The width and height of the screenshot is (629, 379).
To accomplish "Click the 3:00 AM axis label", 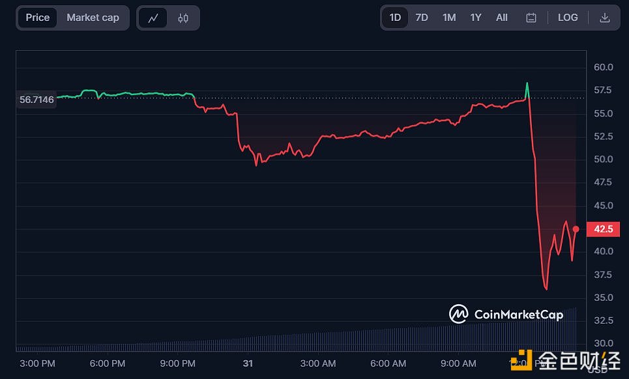I will (318, 363).
